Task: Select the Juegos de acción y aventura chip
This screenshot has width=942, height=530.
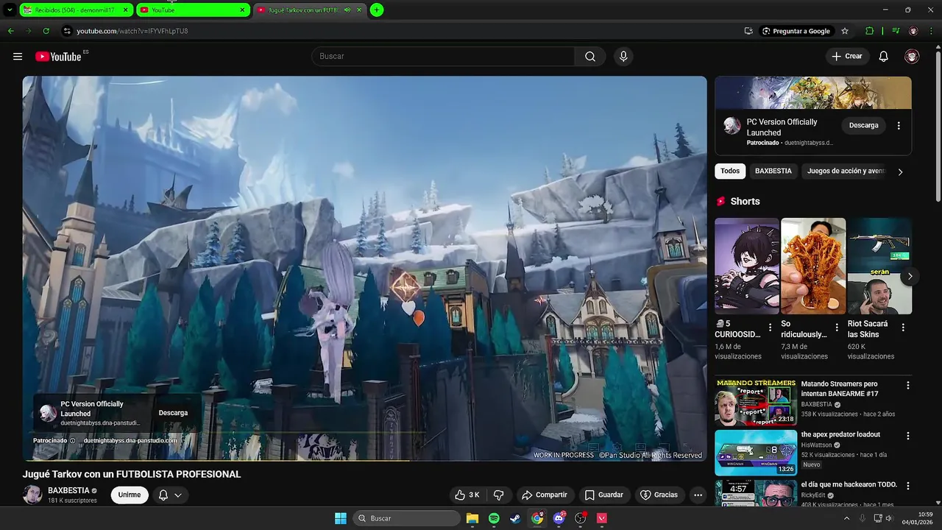Action: (846, 171)
